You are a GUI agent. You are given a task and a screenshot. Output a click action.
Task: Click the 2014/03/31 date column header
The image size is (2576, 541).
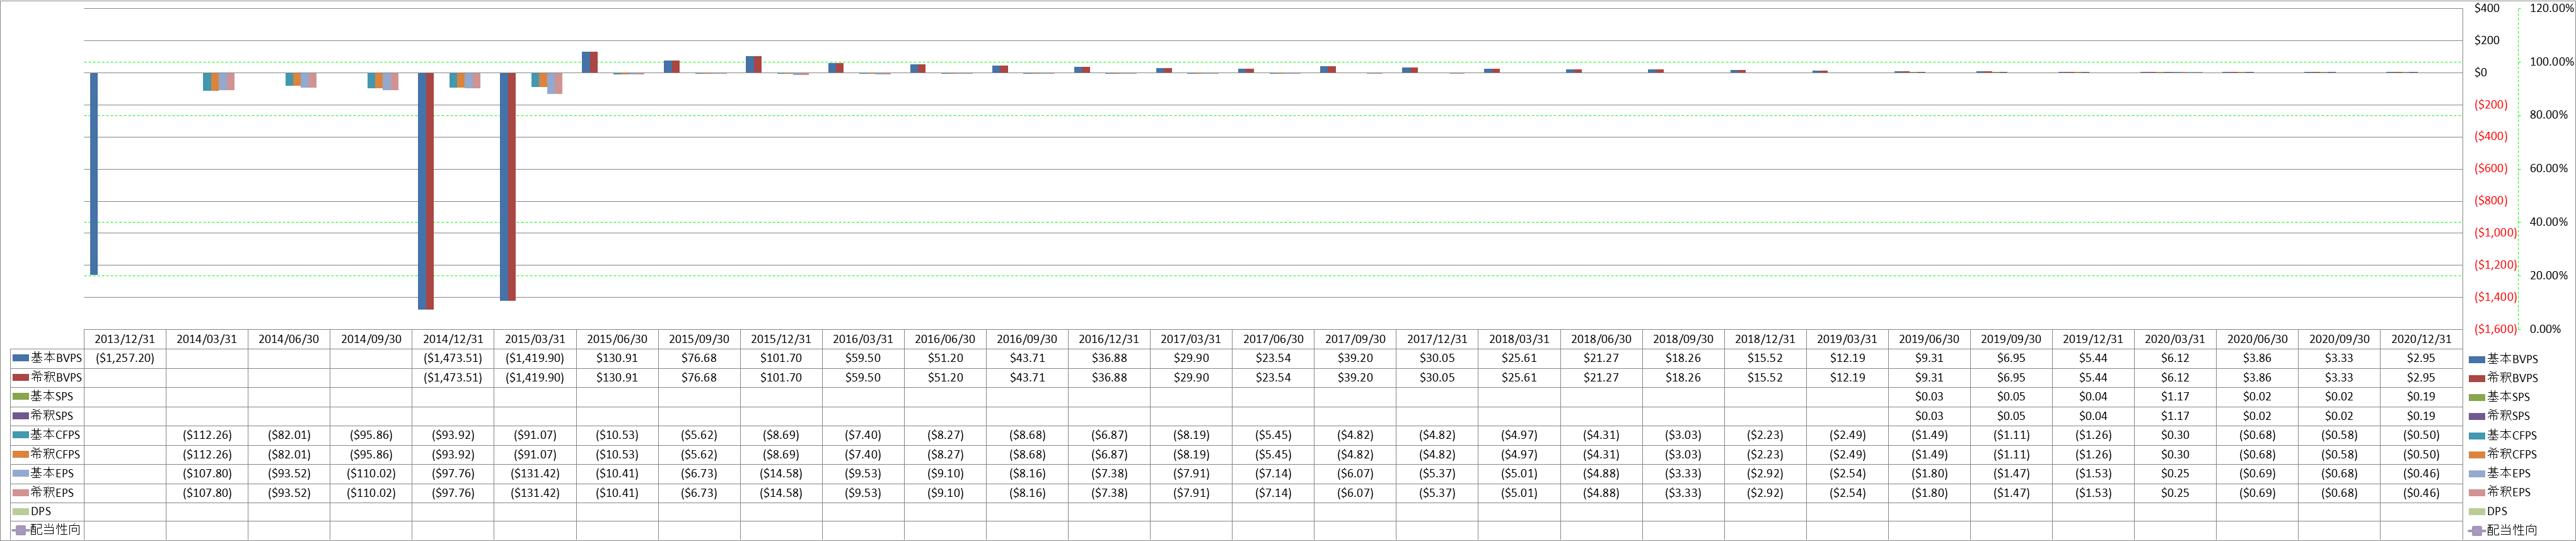click(207, 339)
